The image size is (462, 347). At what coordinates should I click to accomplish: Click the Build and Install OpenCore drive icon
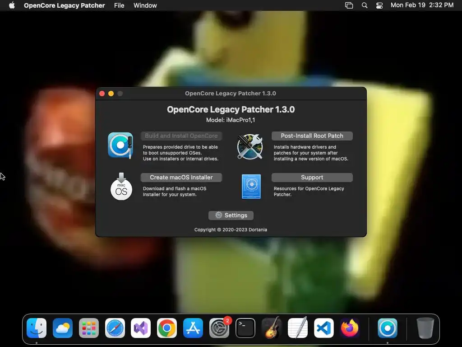coord(120,145)
